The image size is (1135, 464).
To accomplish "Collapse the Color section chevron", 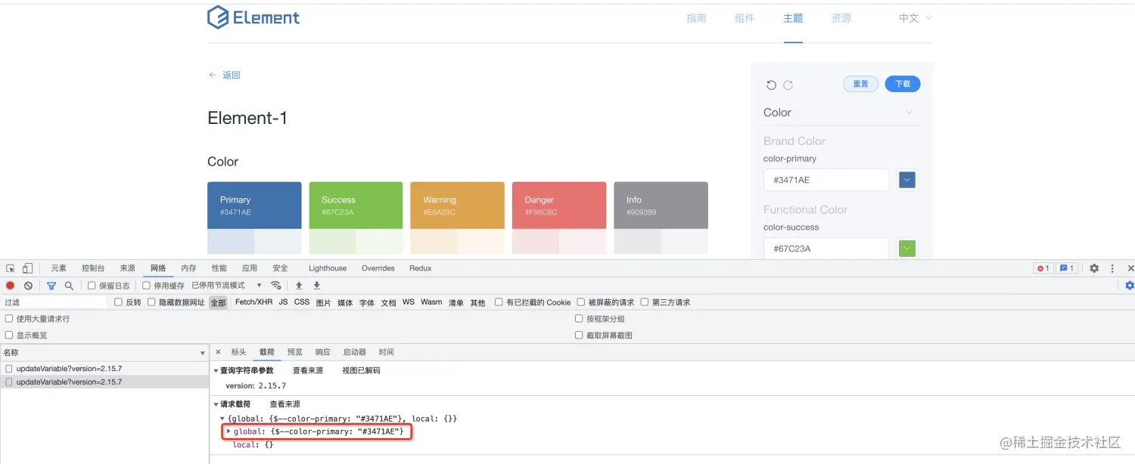I will tap(910, 113).
